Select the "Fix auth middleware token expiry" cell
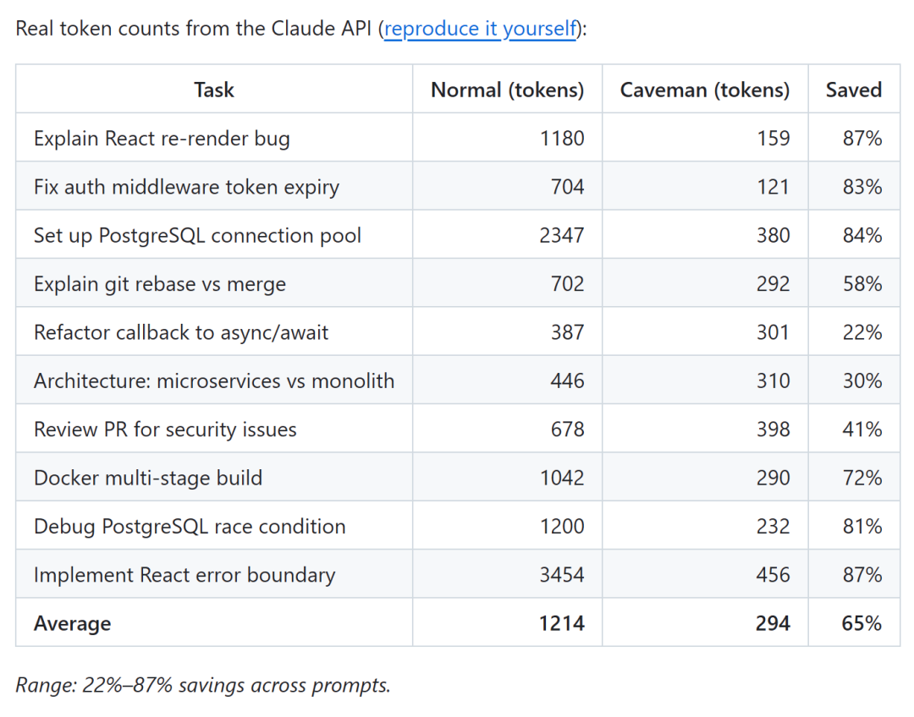The image size is (914, 717). [x=186, y=187]
